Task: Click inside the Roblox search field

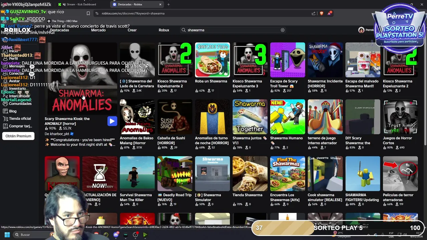Action: (x=234, y=30)
